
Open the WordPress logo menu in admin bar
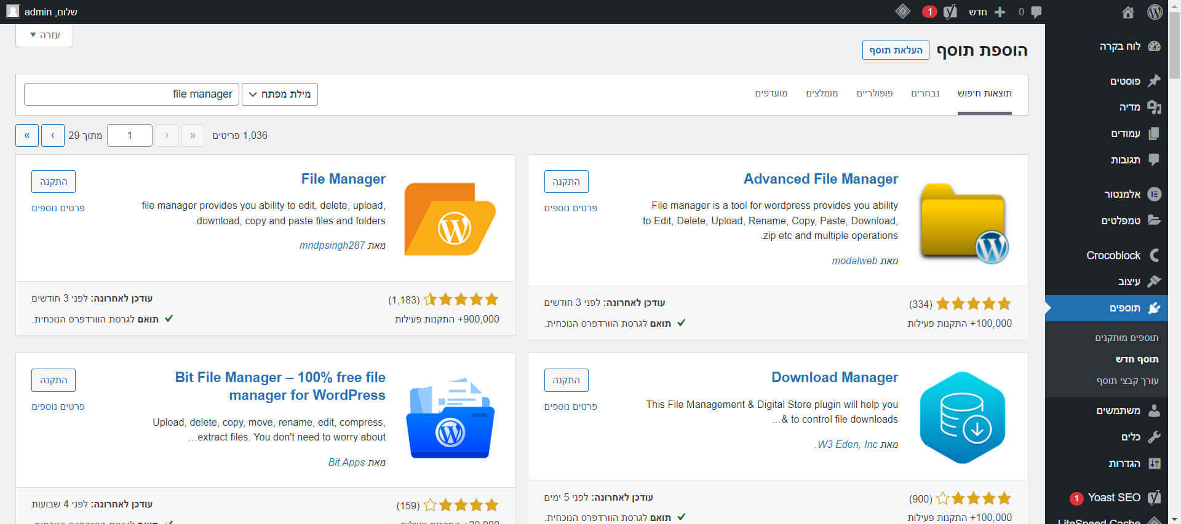[x=1155, y=12]
